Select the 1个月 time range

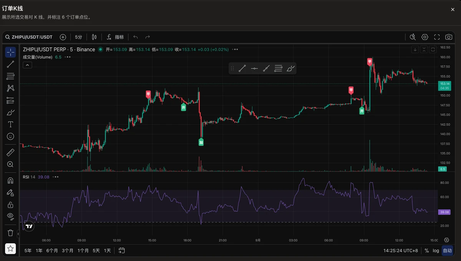click(x=83, y=251)
